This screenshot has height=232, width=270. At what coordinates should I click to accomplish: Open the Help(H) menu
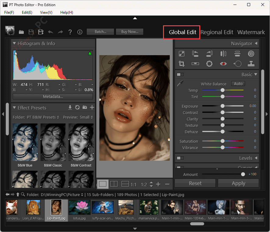(67, 12)
